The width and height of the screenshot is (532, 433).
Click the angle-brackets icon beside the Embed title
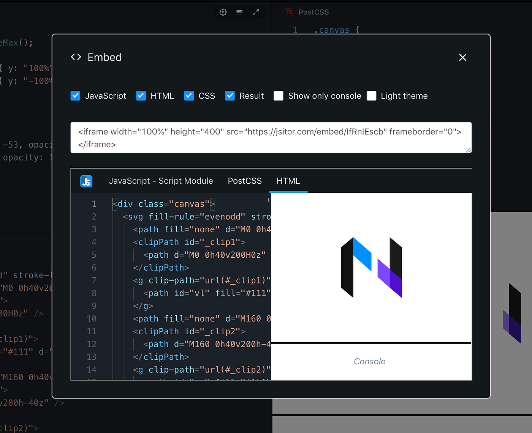pyautogui.click(x=76, y=57)
